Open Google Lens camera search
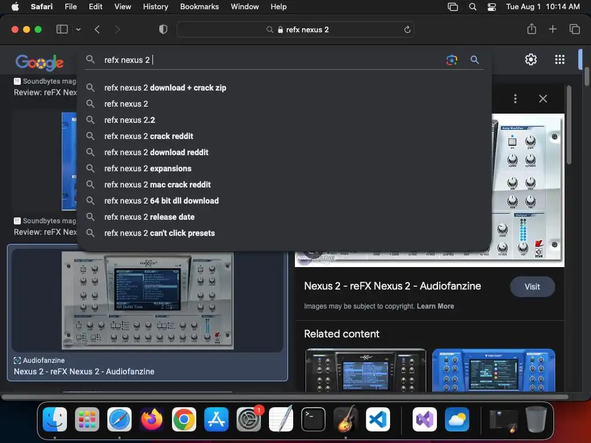Screen dimensions: 591x443 (x=451, y=60)
